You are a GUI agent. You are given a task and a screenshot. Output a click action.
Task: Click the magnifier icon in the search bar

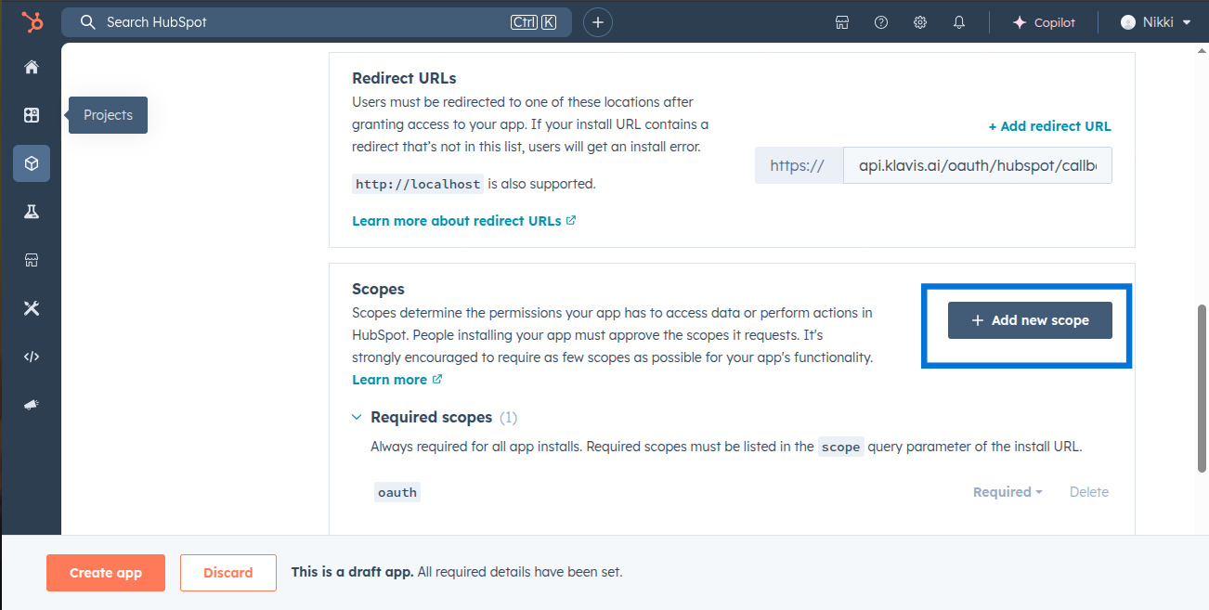88,22
